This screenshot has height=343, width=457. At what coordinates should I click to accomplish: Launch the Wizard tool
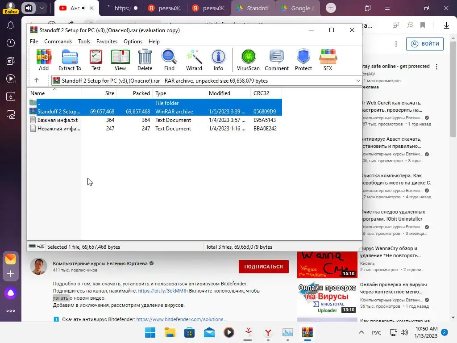coord(194,60)
